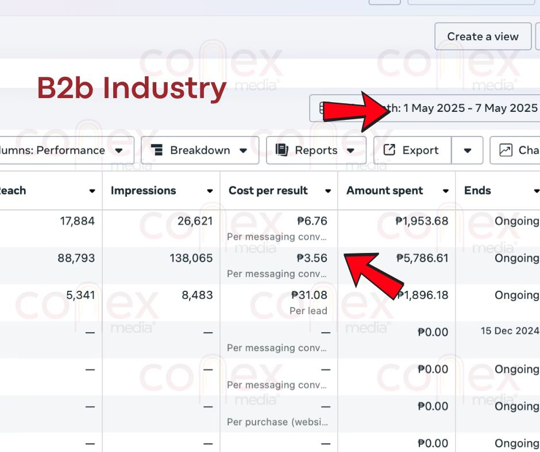Click the Create a view button
Viewport: 540px width, 452px height.
(x=483, y=37)
